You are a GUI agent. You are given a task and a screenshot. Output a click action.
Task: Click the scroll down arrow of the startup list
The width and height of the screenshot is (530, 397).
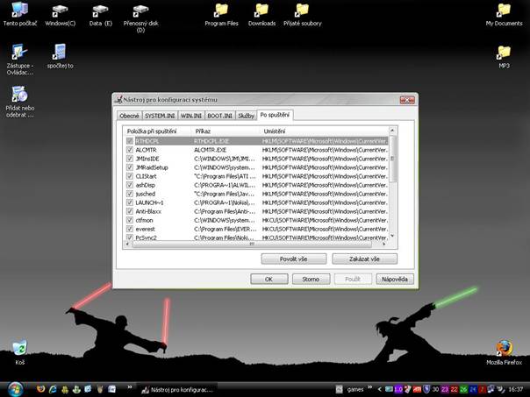(392, 236)
